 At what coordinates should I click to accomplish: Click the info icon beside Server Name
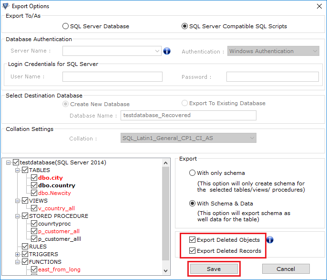tap(167, 51)
